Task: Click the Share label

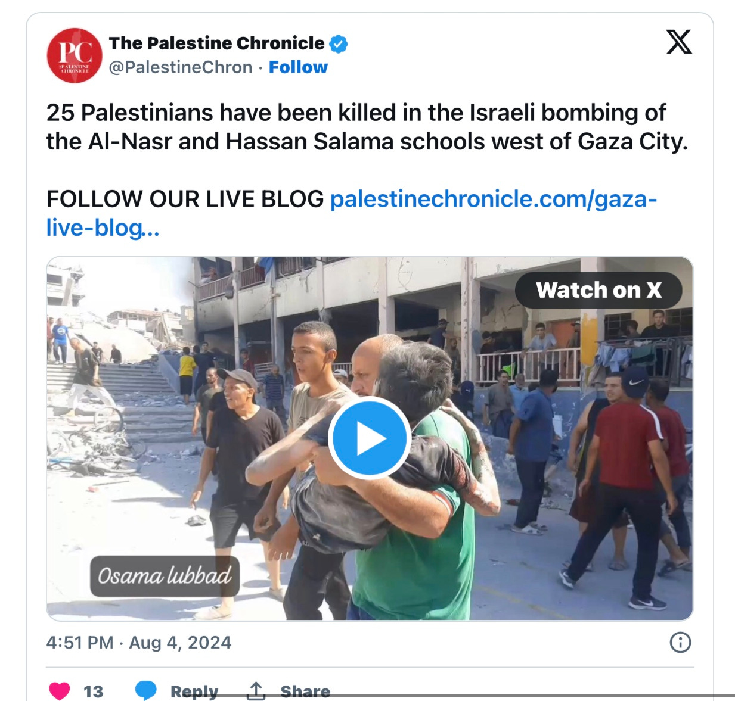Action: pyautogui.click(x=305, y=691)
